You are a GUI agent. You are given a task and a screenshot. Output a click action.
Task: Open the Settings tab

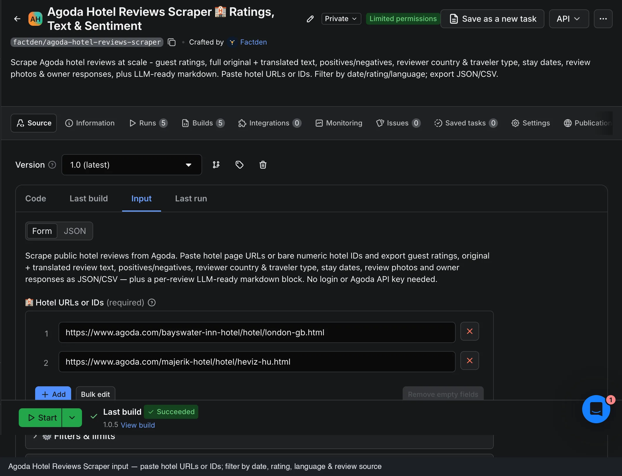click(531, 123)
